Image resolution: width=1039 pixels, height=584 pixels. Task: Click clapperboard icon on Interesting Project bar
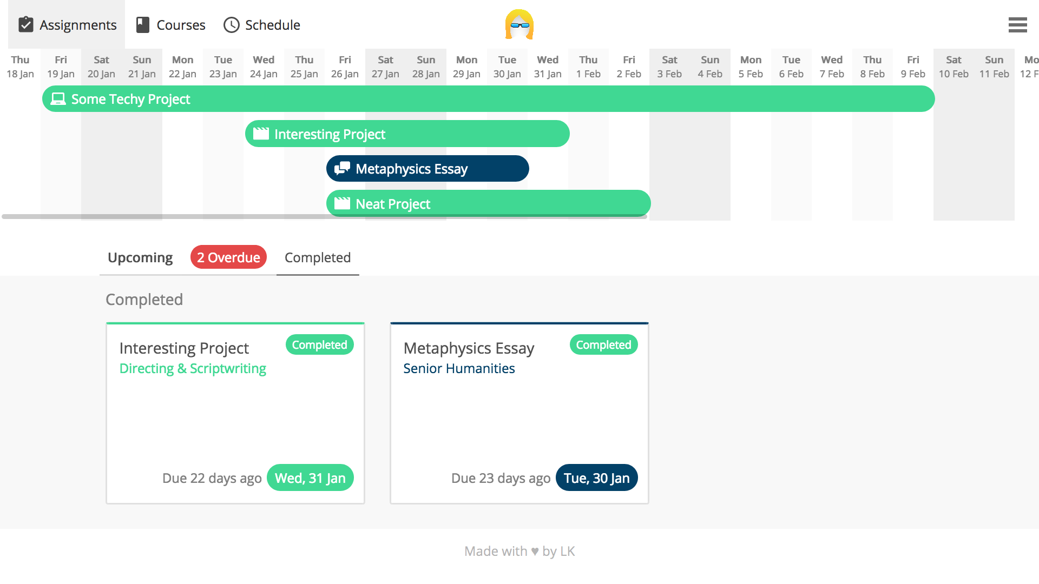click(x=261, y=134)
